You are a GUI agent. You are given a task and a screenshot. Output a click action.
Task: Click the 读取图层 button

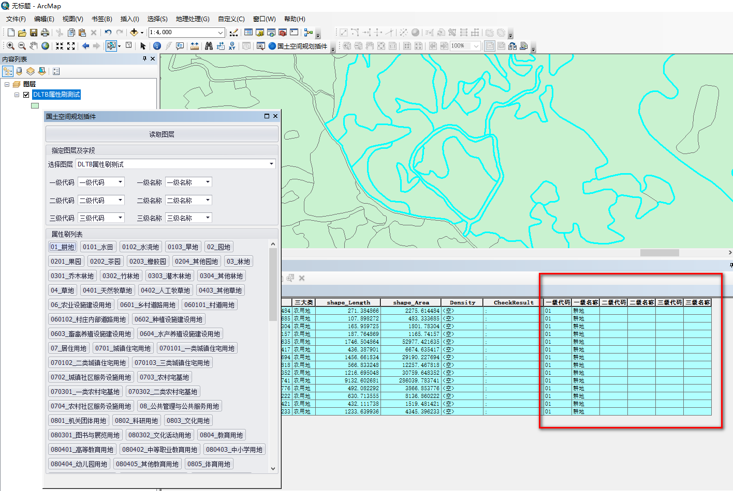[162, 134]
